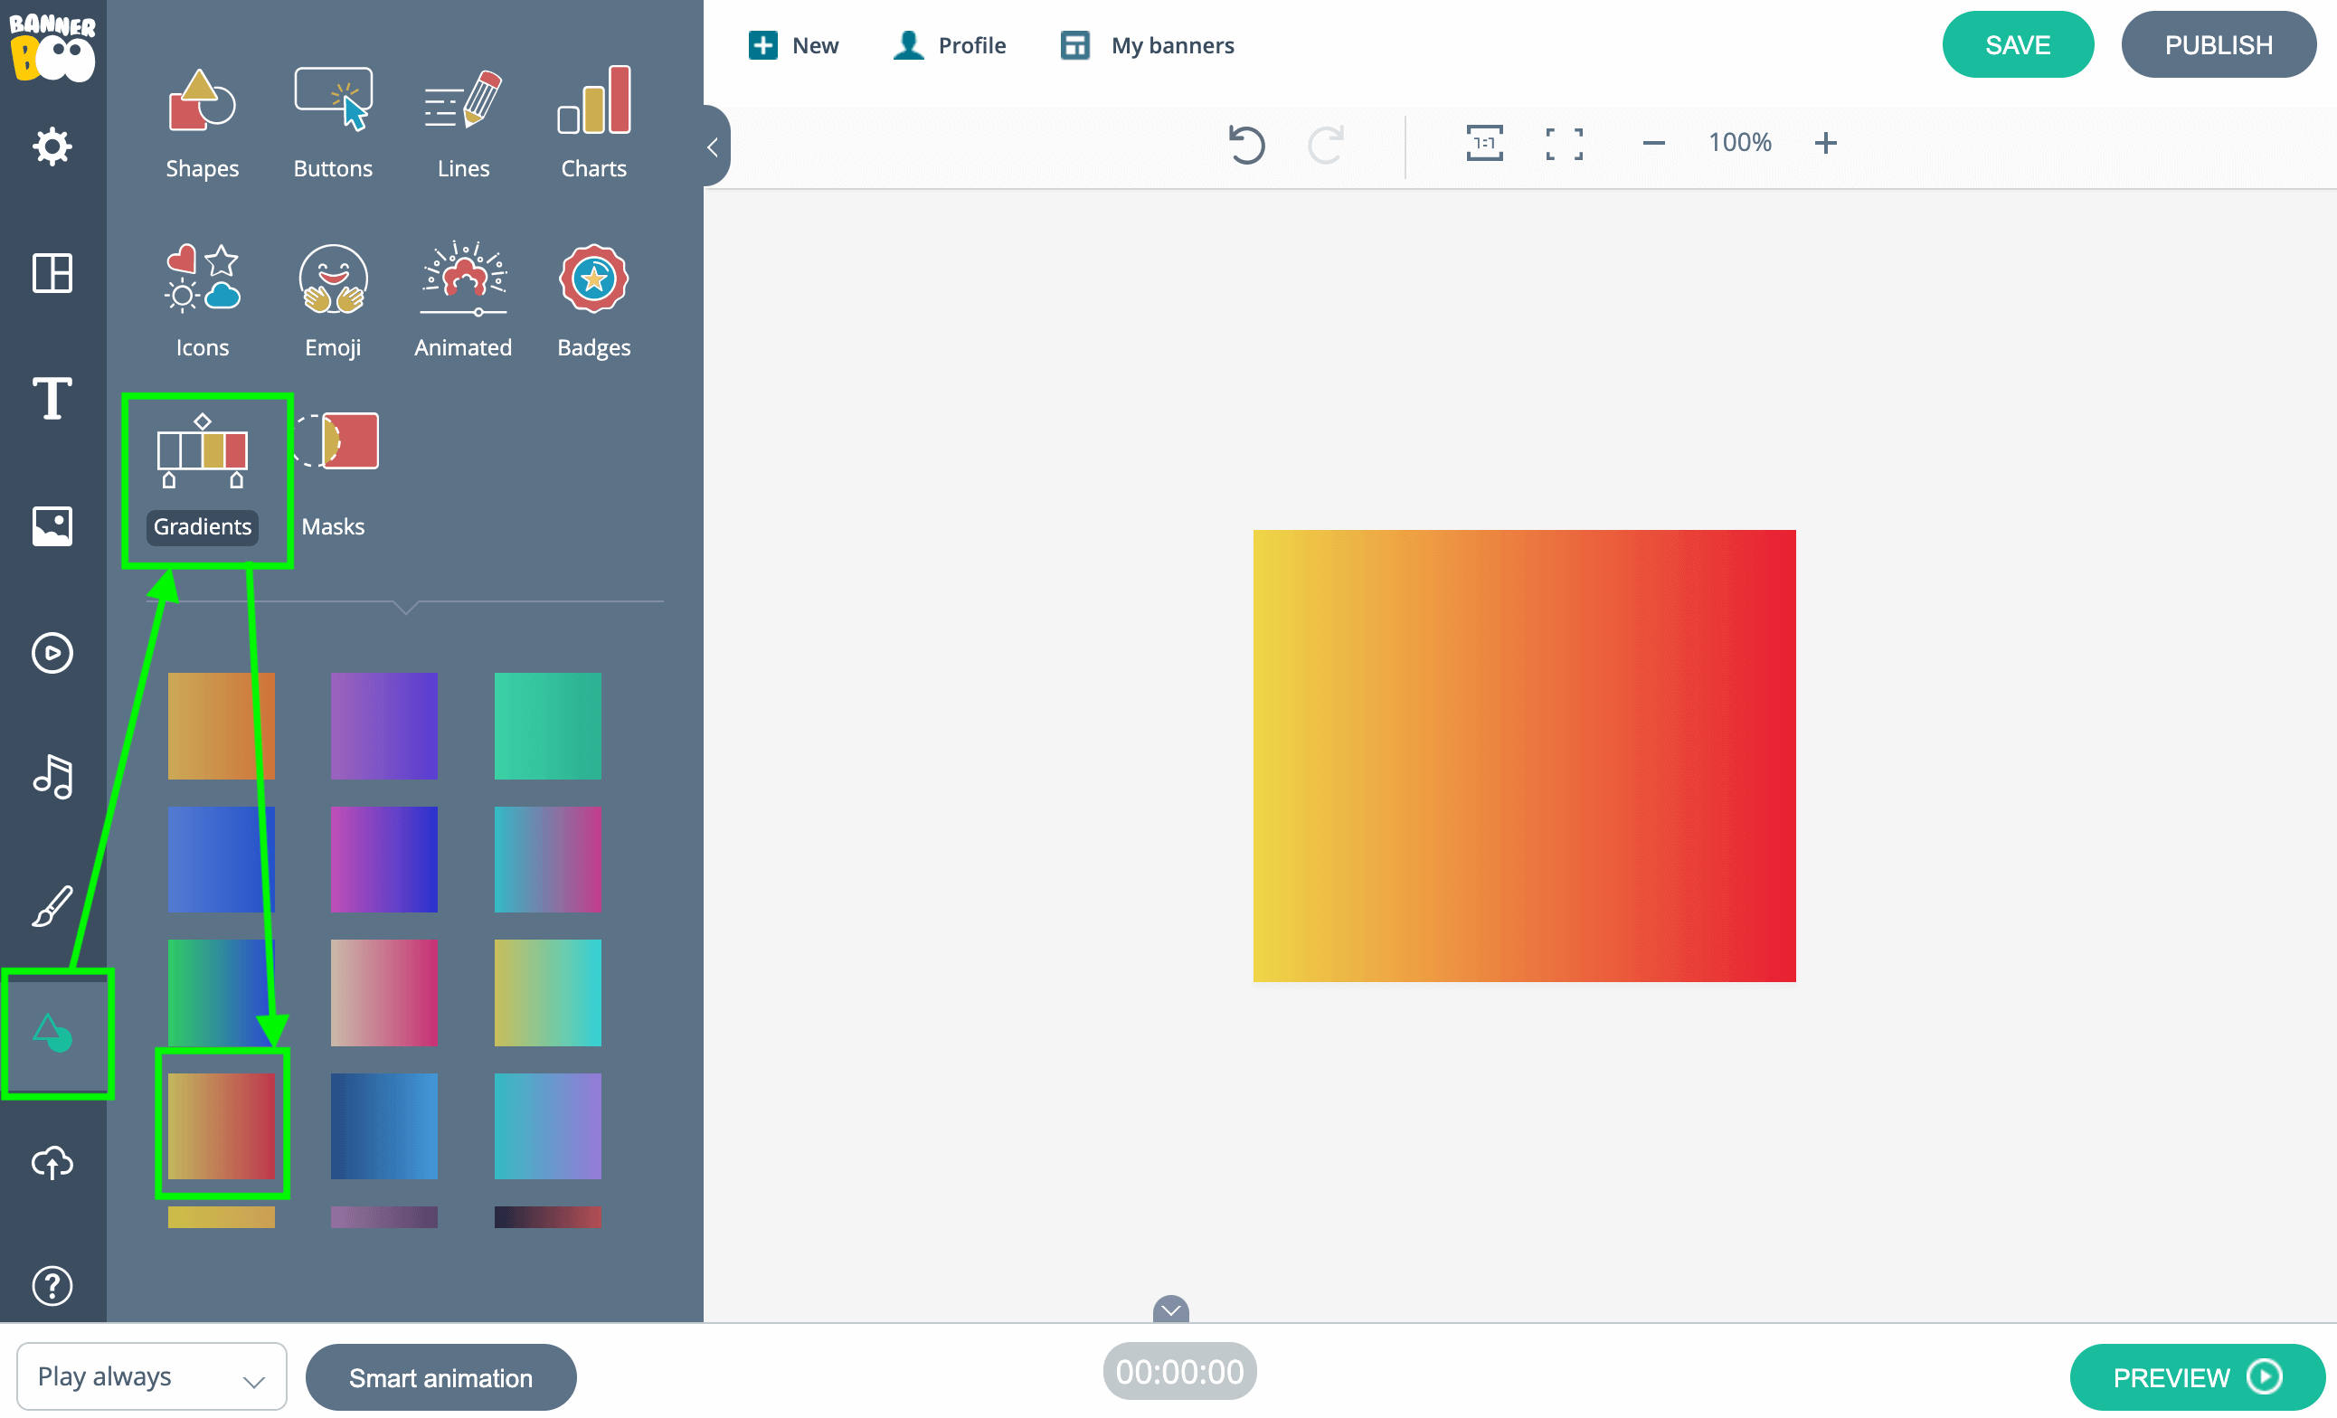The width and height of the screenshot is (2337, 1418).
Task: Pick the purple-violet gradient swatch
Action: click(x=384, y=725)
